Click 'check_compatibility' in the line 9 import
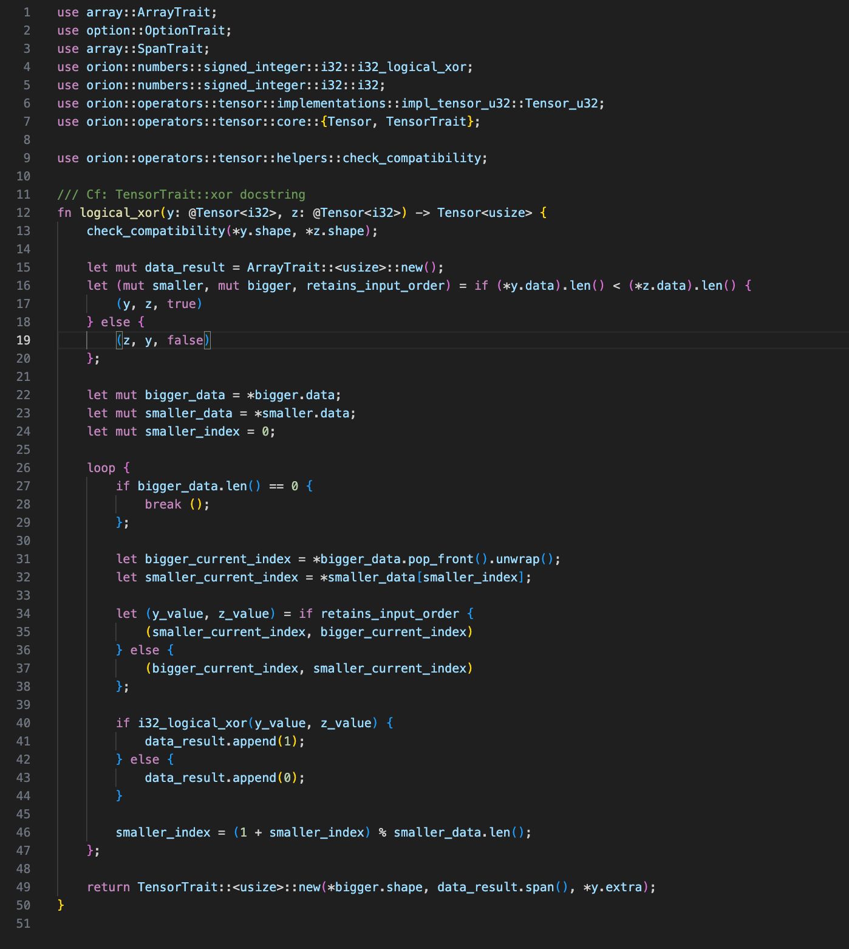This screenshot has height=949, width=849. click(412, 158)
